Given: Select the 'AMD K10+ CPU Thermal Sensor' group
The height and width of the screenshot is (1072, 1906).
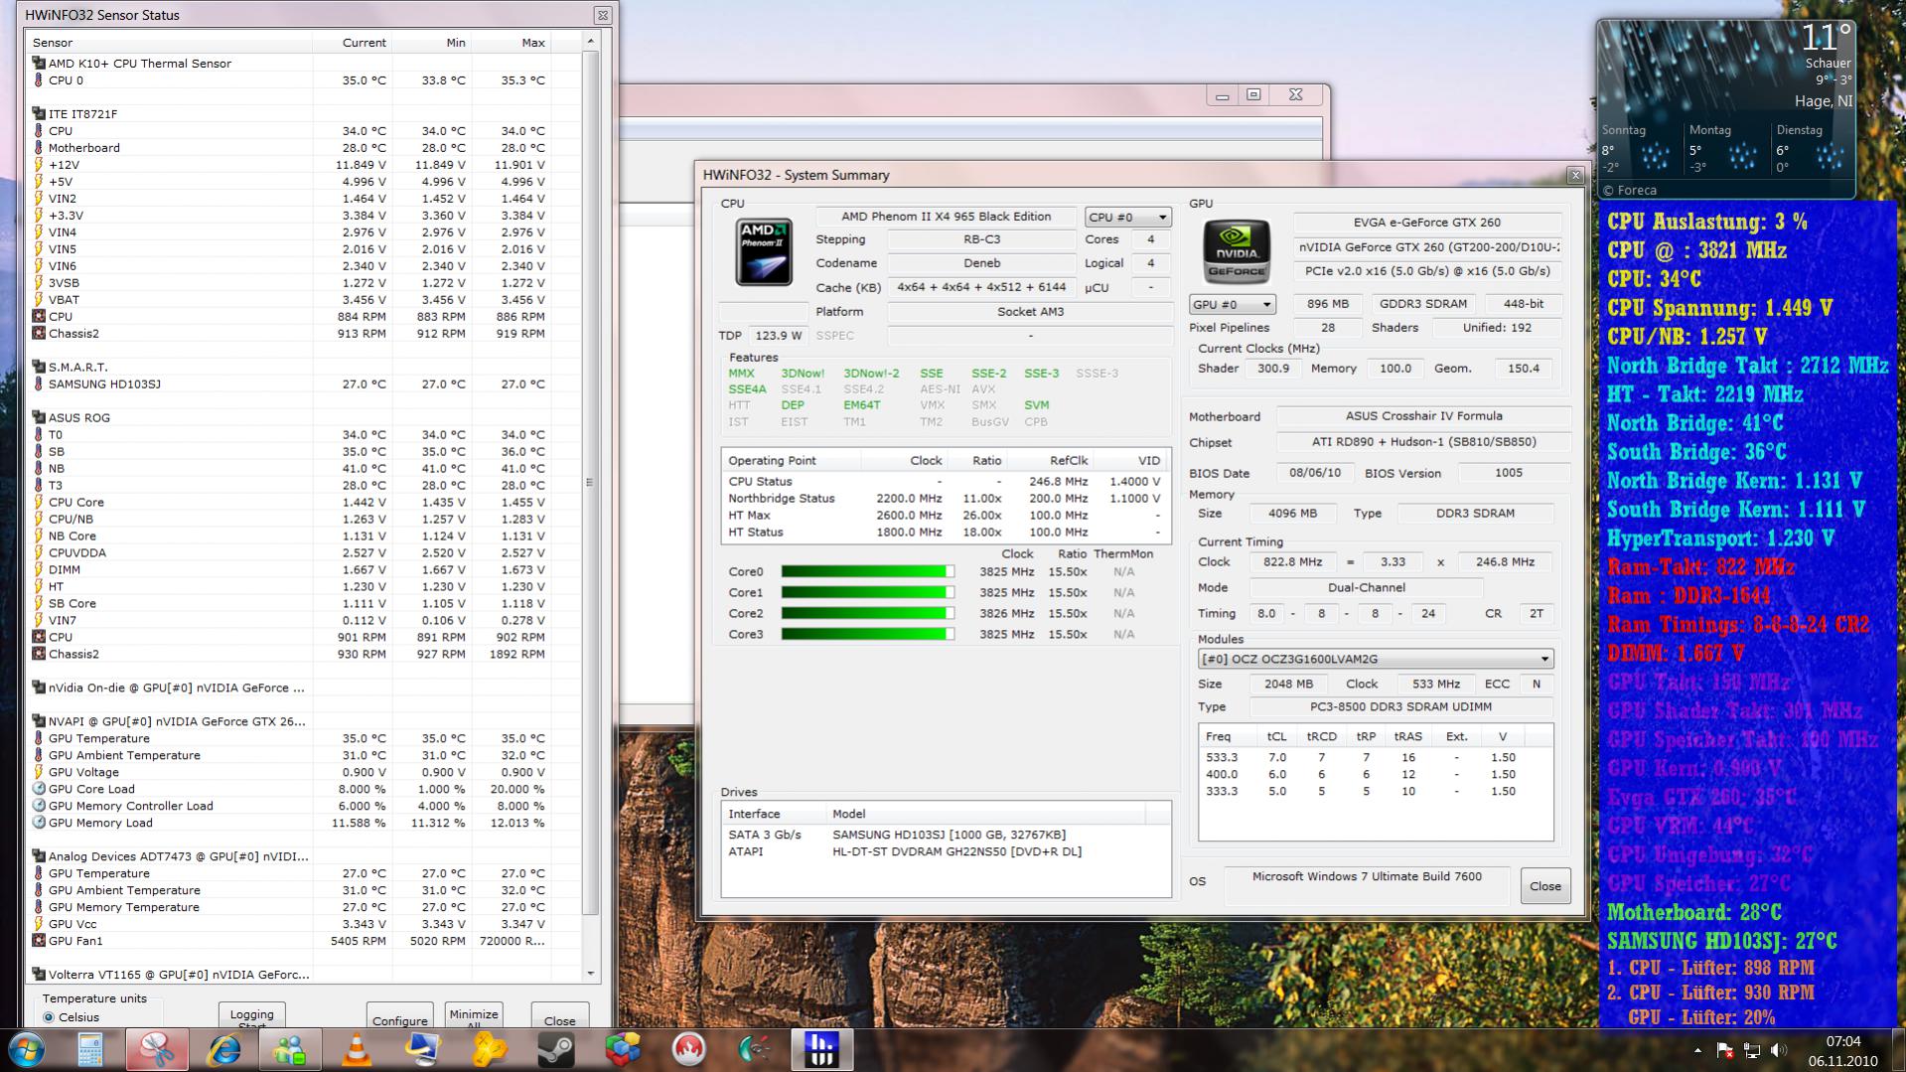Looking at the screenshot, I should [139, 64].
